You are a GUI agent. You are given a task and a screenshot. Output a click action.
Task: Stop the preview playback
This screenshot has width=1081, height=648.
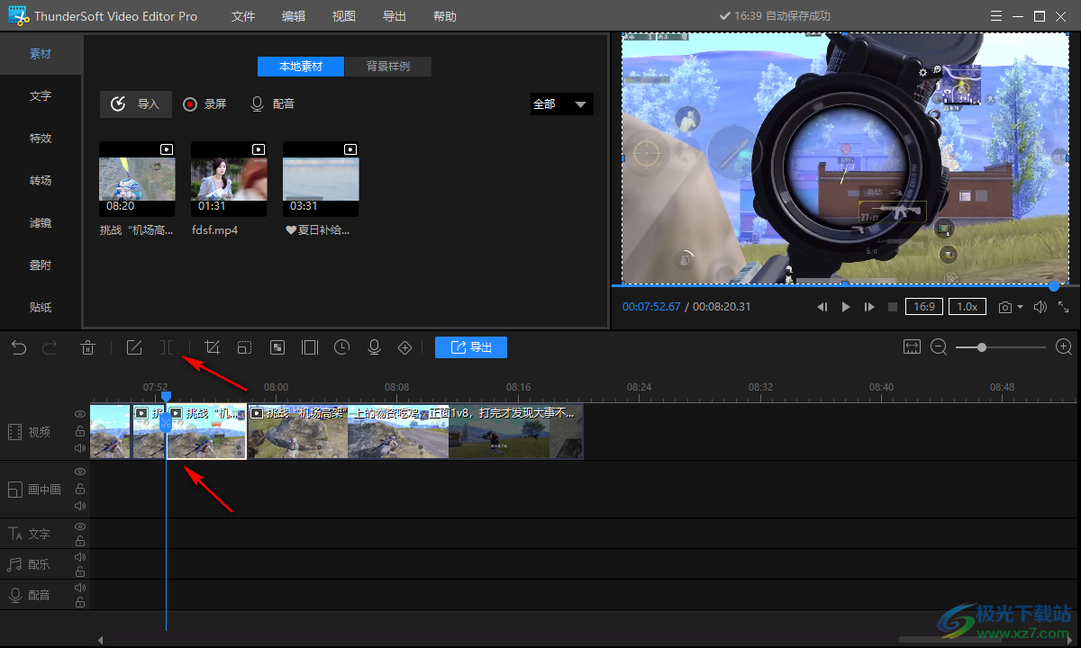tap(893, 307)
